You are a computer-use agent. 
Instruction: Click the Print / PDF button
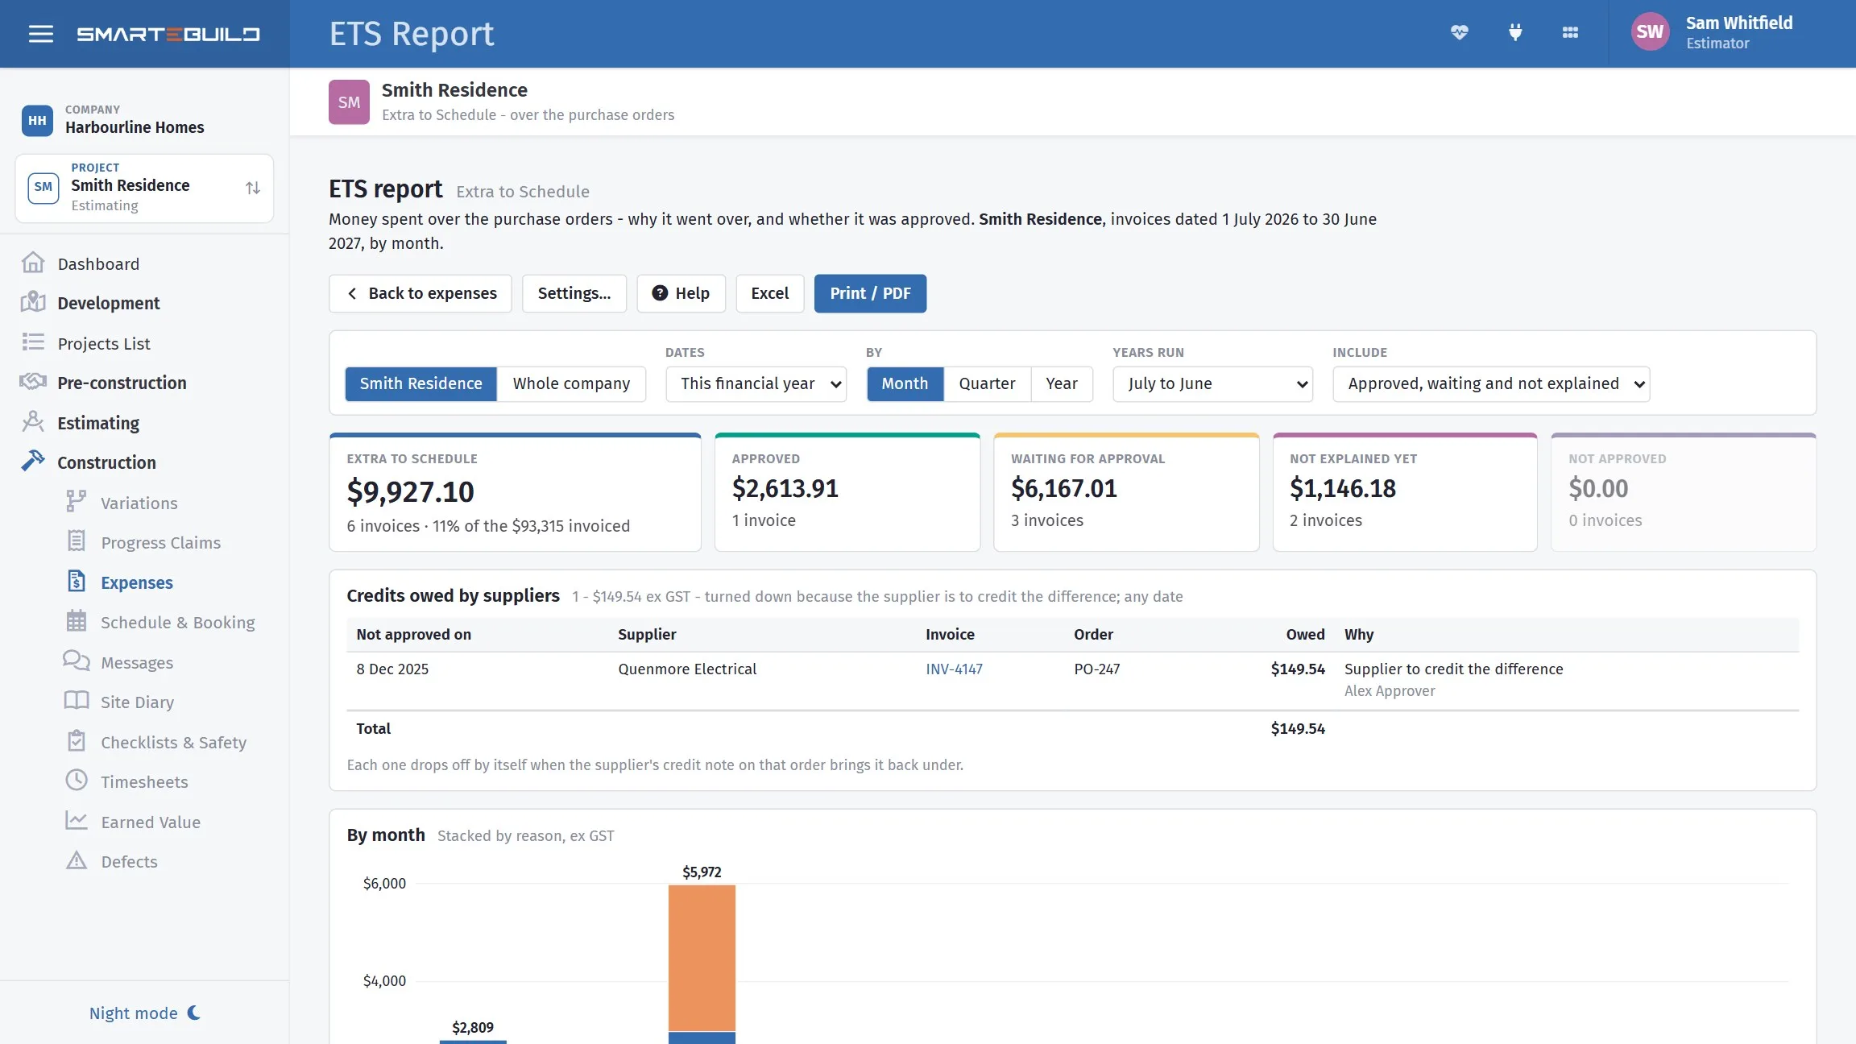click(870, 293)
